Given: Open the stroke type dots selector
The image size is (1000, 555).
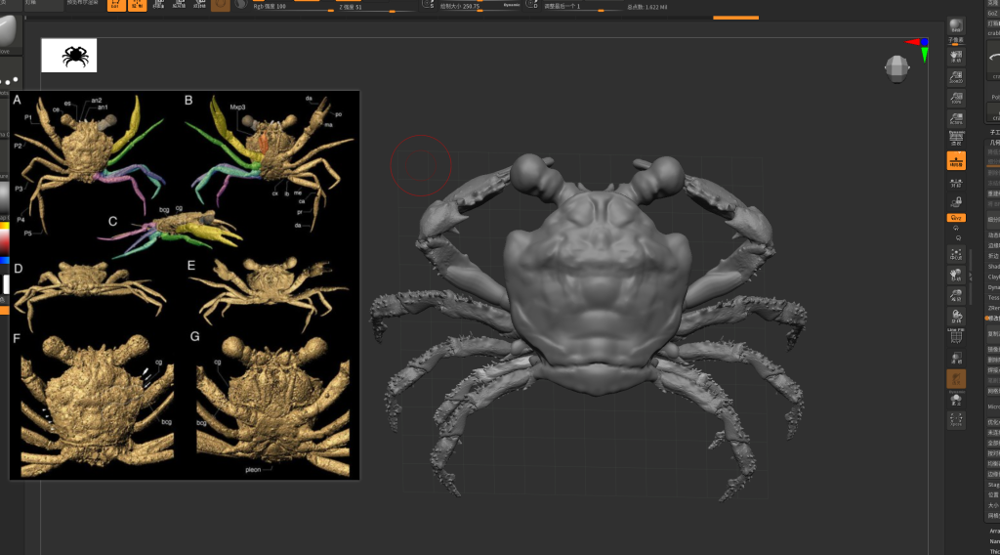Looking at the screenshot, I should tap(8, 77).
